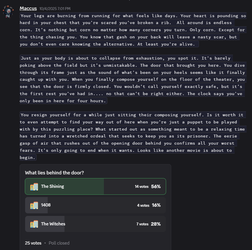Click the 10/4/2025 7:01 PM message timestamp

(55, 9)
